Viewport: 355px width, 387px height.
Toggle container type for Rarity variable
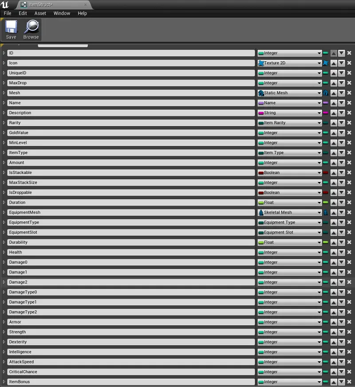pos(326,123)
